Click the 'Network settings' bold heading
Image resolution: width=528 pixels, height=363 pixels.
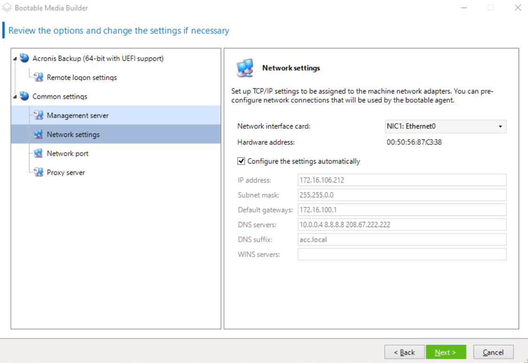291,68
